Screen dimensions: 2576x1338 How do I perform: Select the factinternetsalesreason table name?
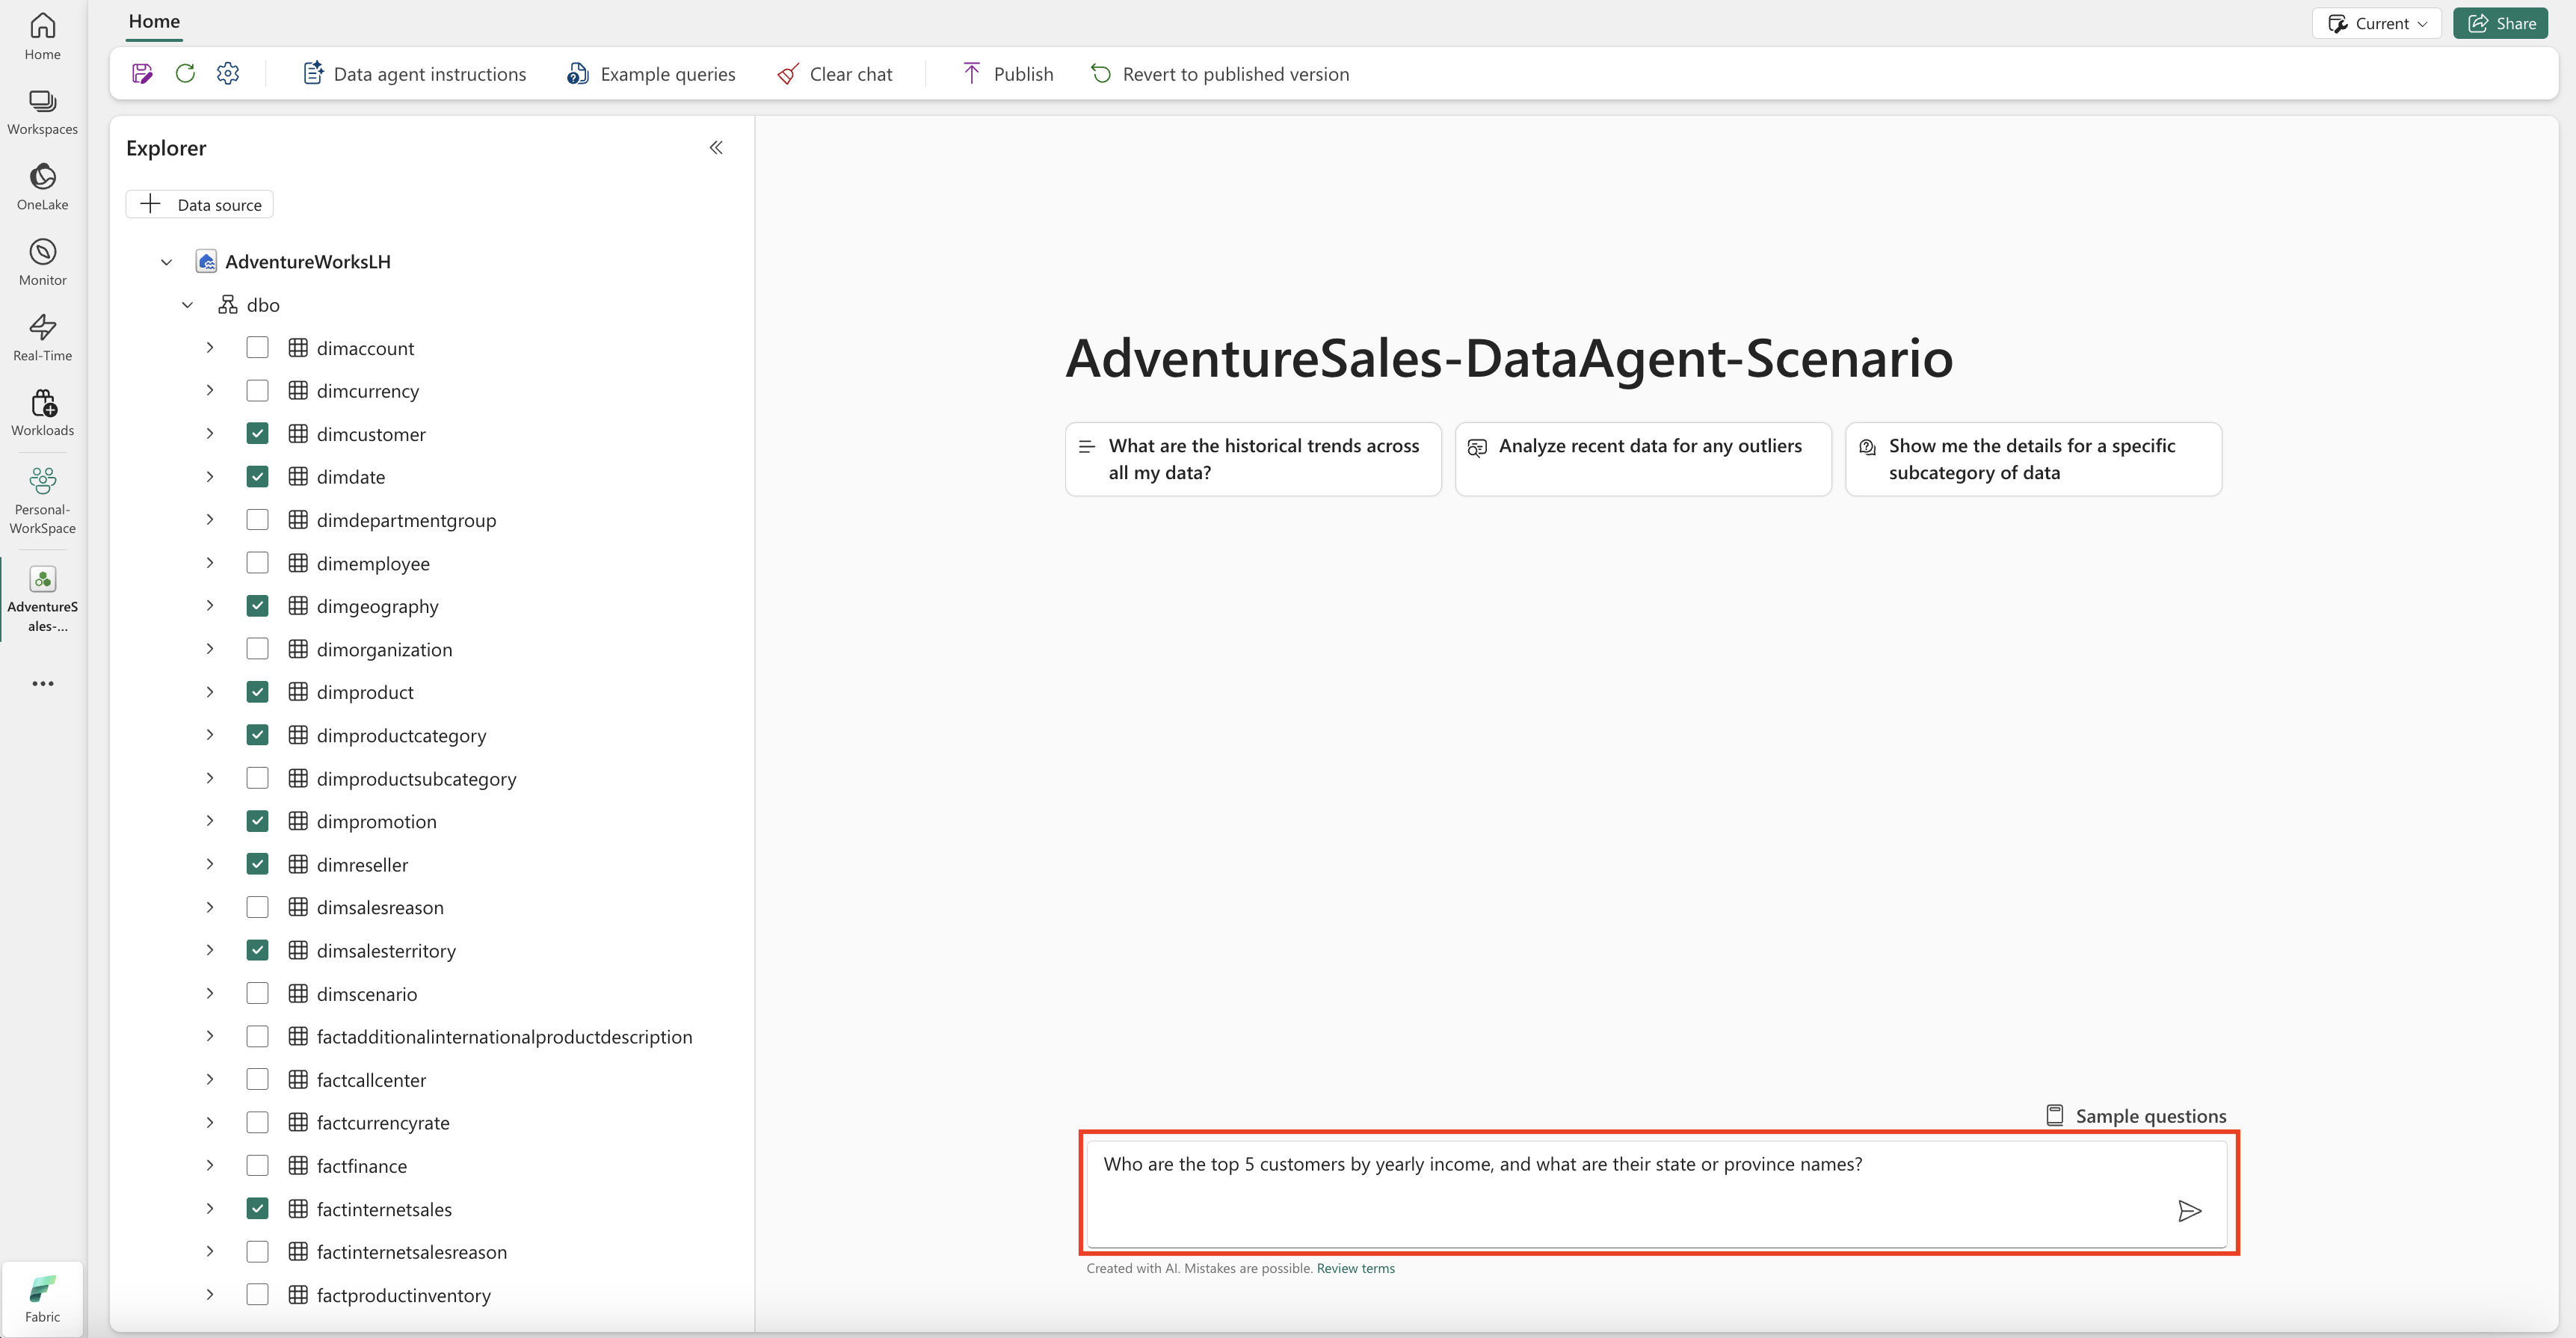click(412, 1252)
